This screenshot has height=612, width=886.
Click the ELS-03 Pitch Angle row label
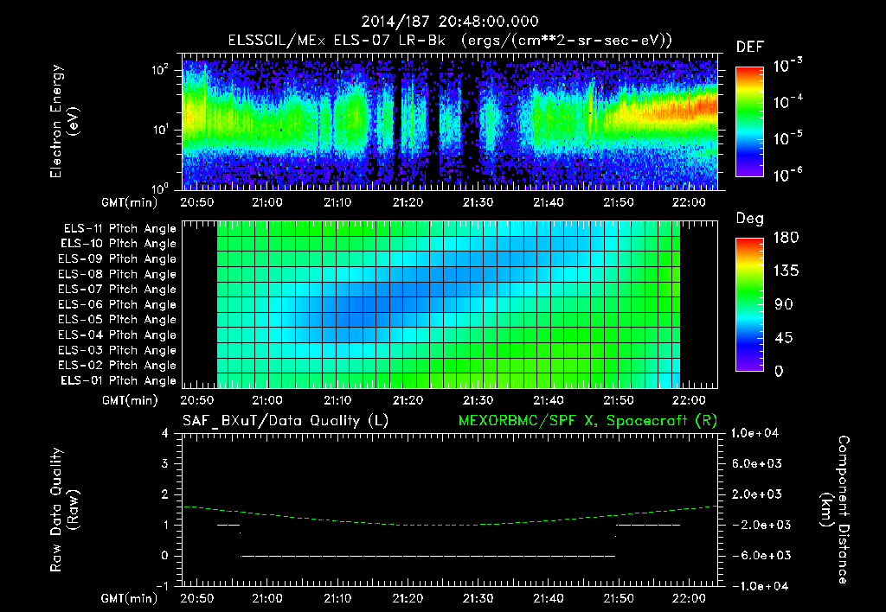[117, 351]
